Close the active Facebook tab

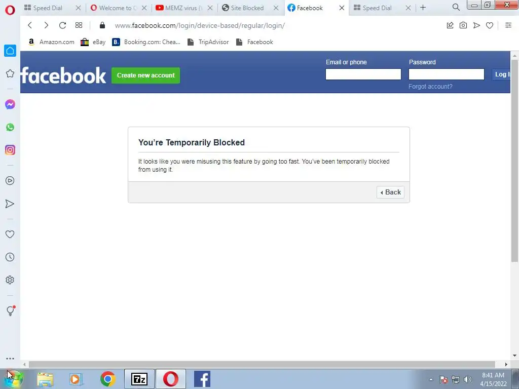[x=342, y=8]
